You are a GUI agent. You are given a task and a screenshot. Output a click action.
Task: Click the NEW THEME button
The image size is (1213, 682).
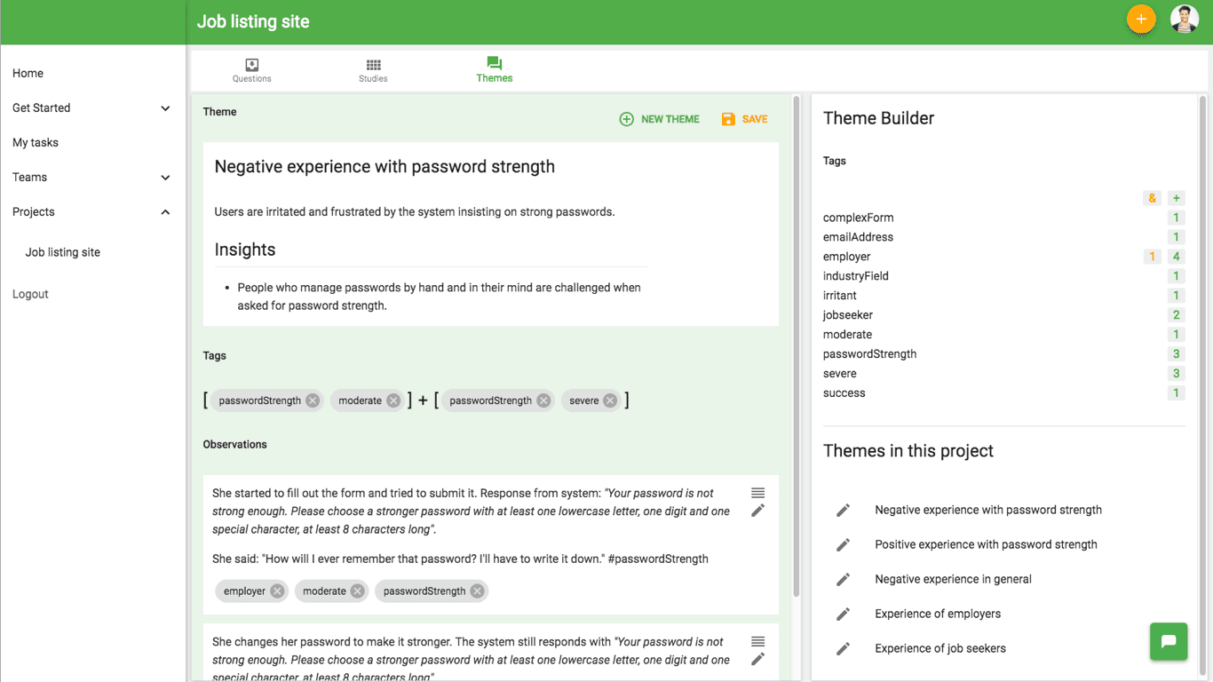click(x=660, y=119)
